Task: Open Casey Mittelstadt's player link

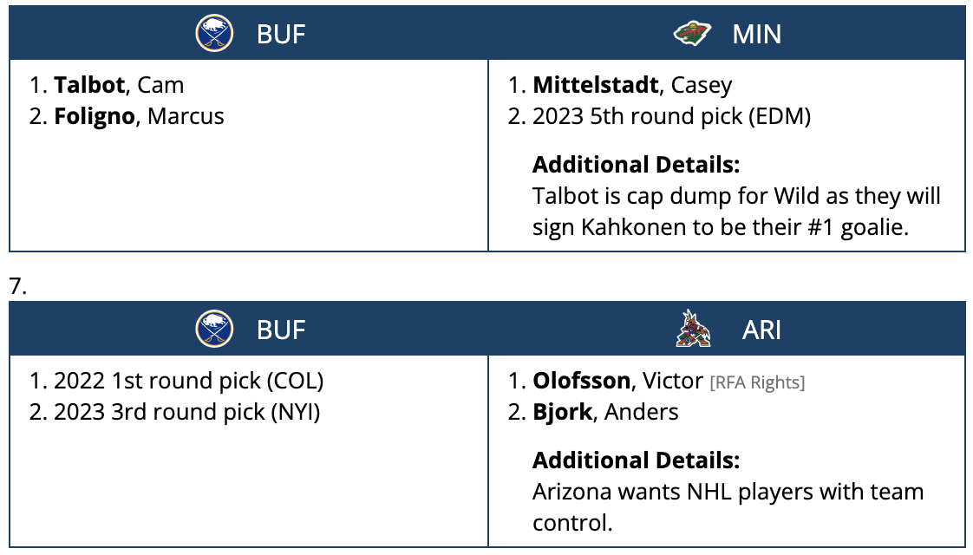Action: 632,85
